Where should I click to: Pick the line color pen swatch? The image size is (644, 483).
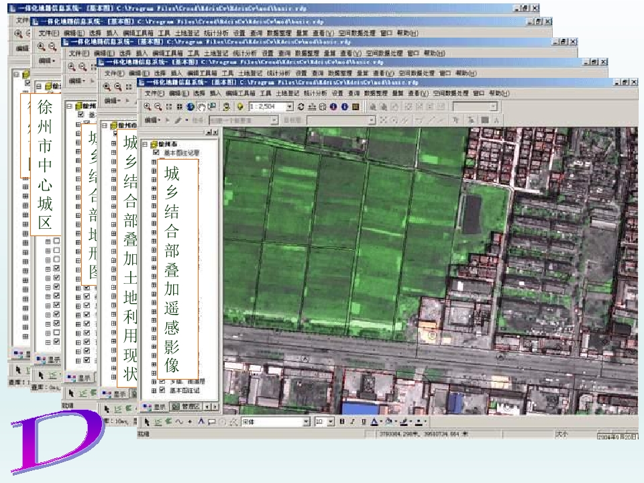tap(404, 422)
